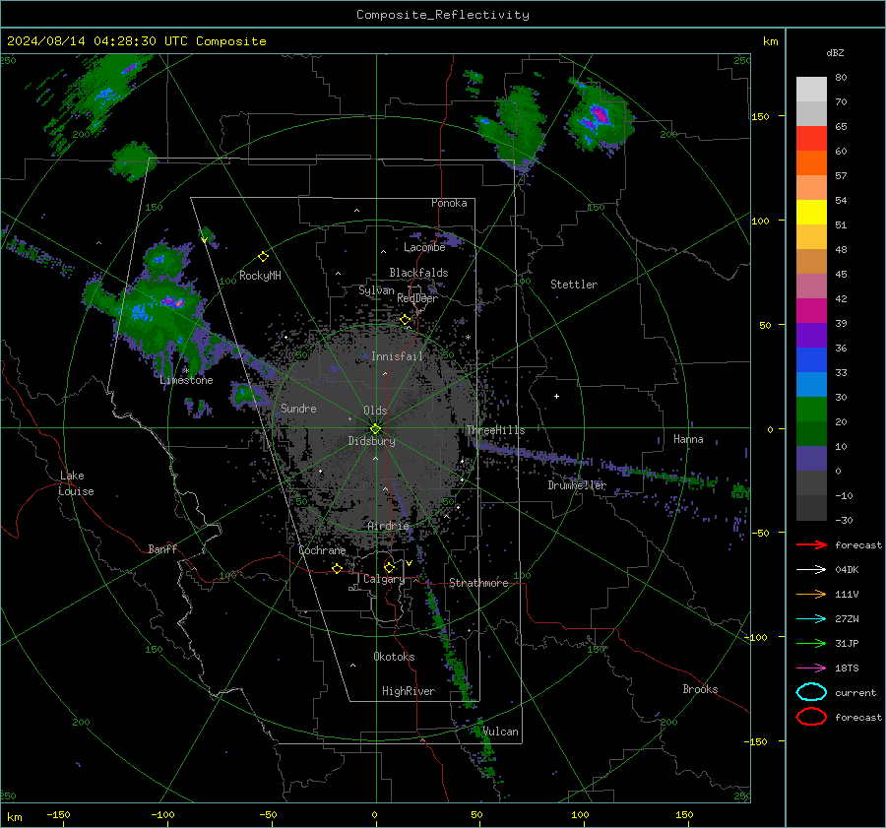Select the light blue swatch in dBZ scale

coord(811,384)
